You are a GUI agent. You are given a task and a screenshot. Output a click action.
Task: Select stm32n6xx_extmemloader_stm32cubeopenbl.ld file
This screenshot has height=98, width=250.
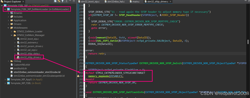39,76
